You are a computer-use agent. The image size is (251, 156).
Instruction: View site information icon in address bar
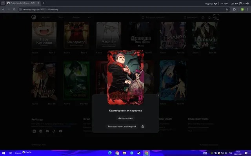point(20,9)
